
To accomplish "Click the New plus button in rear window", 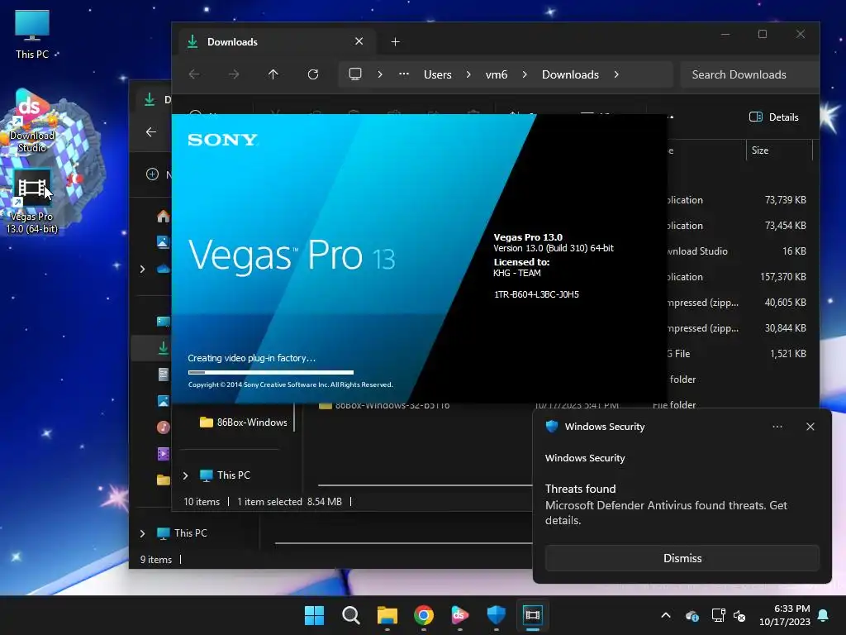I will point(153,174).
